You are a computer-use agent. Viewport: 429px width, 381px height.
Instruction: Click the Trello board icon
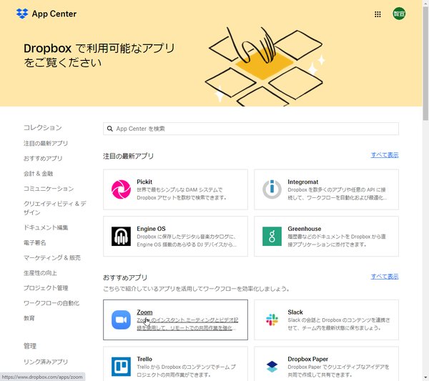pyautogui.click(x=121, y=367)
